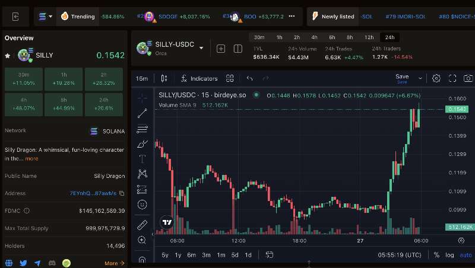
Task: Switch stats to the 1h tab
Action: coord(279,37)
